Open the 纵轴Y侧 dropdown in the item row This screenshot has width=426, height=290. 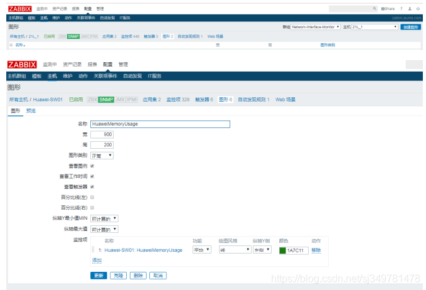tap(262, 249)
